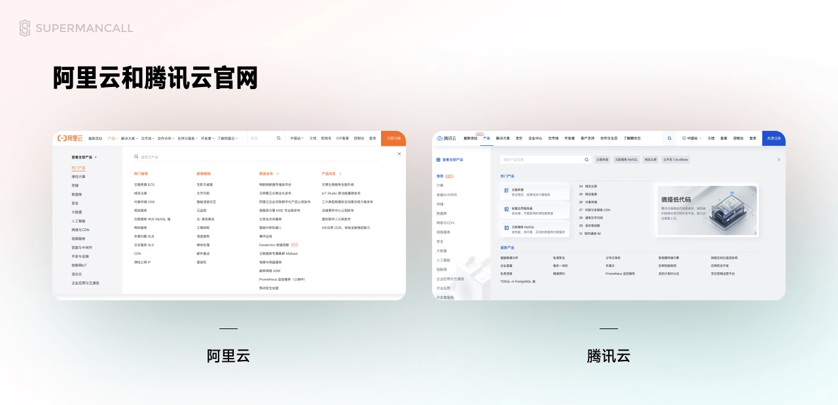Viewport: 838px width, 405px height.
Task: Click the Tencent Cloud (腾讯云) logo
Action: click(446, 138)
